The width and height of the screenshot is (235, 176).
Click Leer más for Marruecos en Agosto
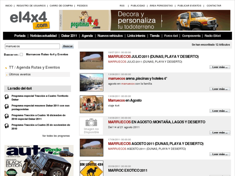pyautogui.click(x=220, y=111)
